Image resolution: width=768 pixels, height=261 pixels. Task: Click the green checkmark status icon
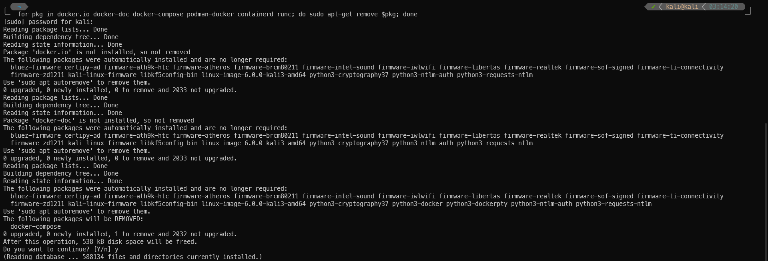coord(653,7)
